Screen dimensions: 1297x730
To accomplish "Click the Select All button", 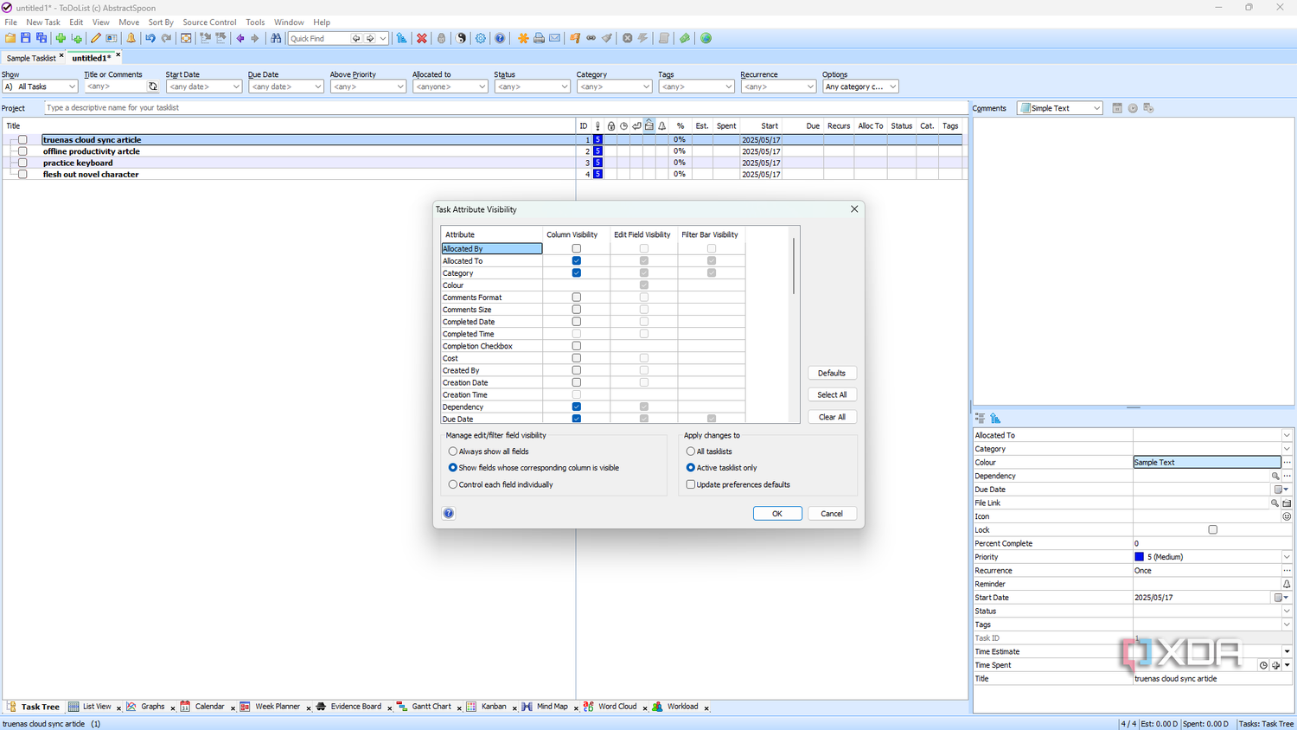I will tap(832, 394).
